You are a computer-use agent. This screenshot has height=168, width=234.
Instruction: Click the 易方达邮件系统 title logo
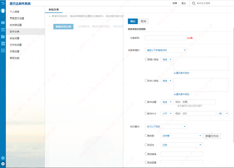(20, 3)
